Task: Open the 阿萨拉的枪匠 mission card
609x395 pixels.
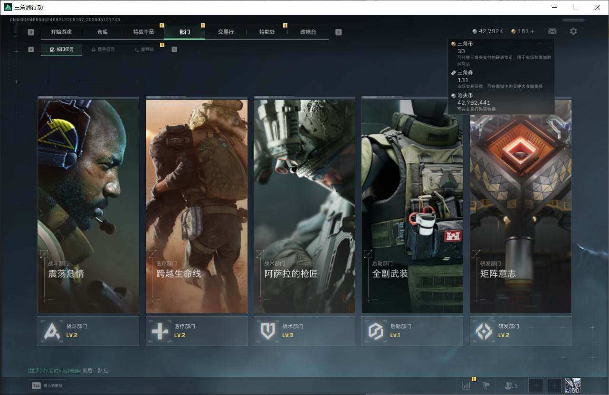Action: (304, 207)
